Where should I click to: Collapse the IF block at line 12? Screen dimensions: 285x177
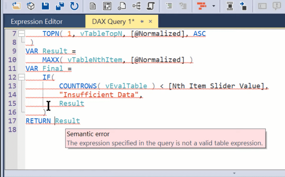[x=22, y=77]
